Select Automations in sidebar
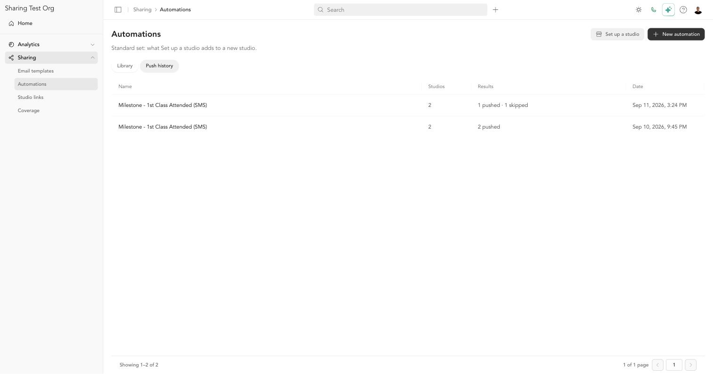Viewport: 713px width, 374px height. (x=56, y=84)
